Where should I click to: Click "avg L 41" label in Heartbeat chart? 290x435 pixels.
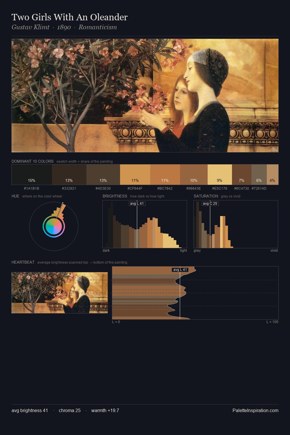180,270
